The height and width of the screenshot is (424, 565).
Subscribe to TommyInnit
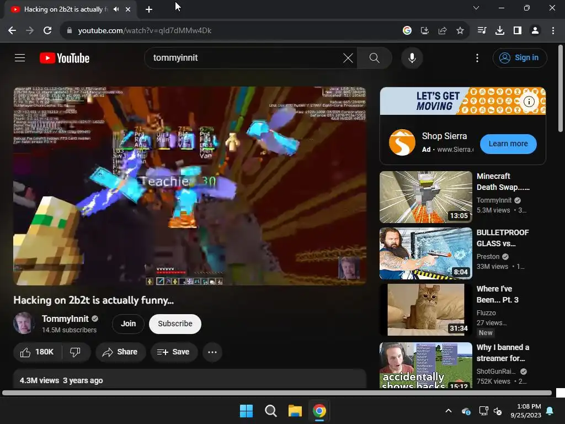pos(175,324)
